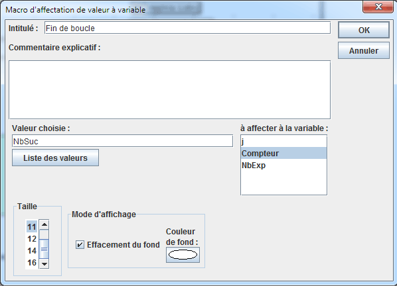Click the Commentaire explicatif text area
This screenshot has width=397, height=286.
[x=170, y=89]
